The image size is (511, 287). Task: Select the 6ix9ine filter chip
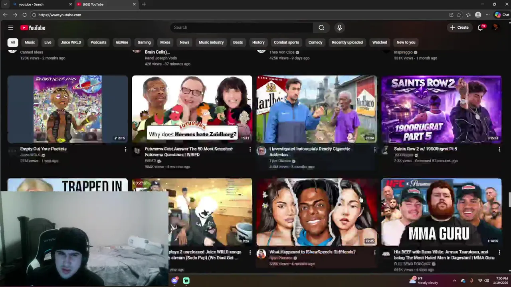[122, 42]
